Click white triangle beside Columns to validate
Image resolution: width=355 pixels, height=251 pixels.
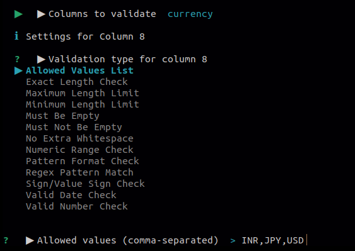tap(41, 14)
